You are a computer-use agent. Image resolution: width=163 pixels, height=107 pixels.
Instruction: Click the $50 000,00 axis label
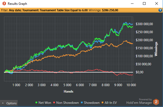click(143, 64)
